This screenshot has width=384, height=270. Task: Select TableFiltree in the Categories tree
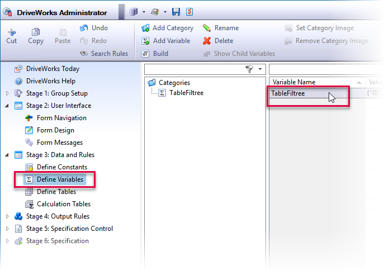[181, 93]
